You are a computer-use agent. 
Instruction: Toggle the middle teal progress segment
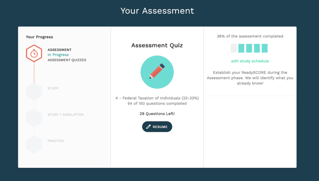[x=249, y=48]
